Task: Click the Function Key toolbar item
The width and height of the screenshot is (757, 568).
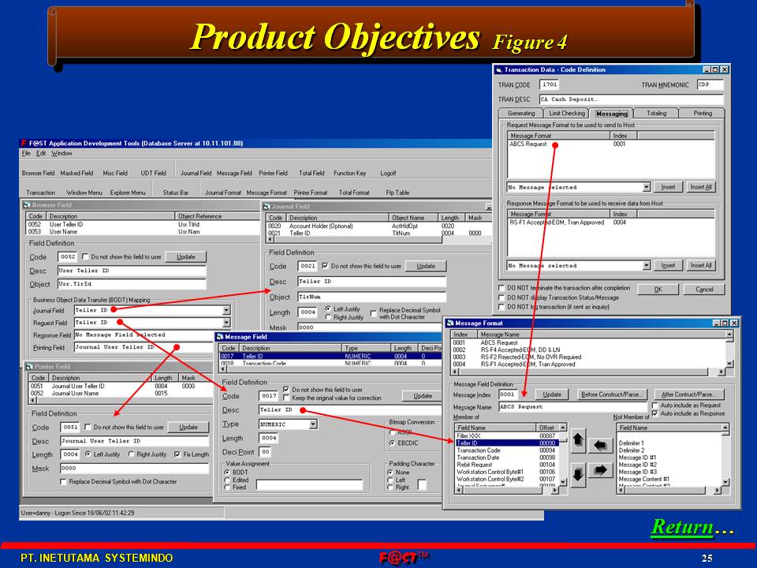Action: point(349,173)
